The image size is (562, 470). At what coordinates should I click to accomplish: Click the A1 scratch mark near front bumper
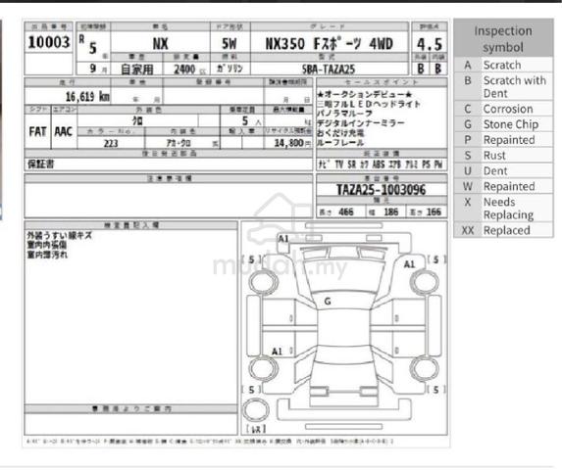283,239
